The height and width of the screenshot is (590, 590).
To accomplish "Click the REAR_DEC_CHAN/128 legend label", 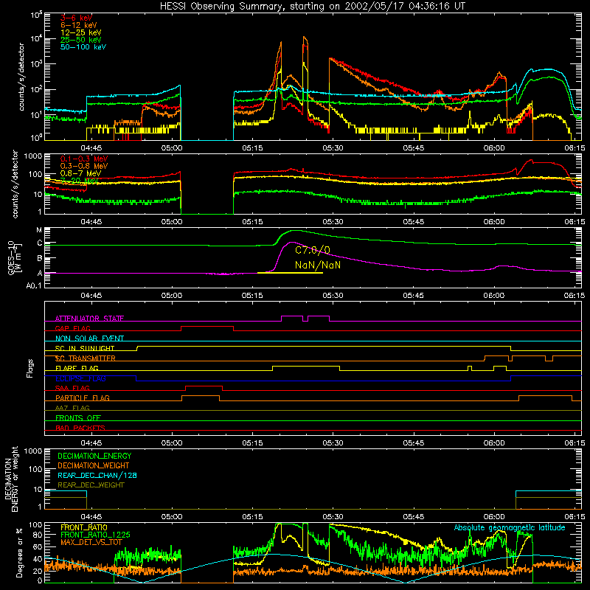I will click(x=97, y=476).
